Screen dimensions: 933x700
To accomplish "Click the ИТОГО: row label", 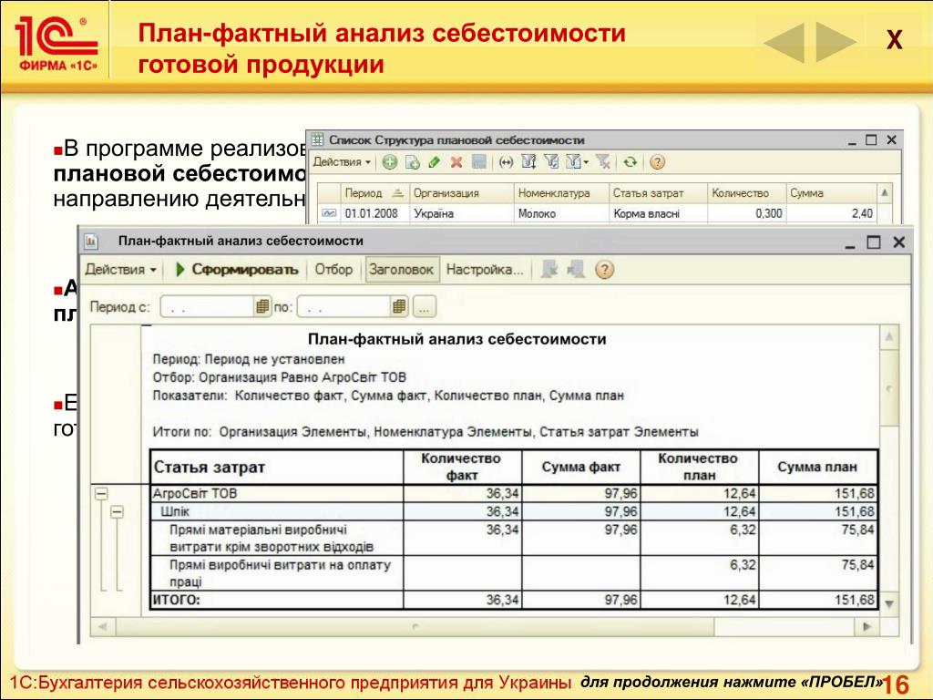I will pyautogui.click(x=177, y=600).
